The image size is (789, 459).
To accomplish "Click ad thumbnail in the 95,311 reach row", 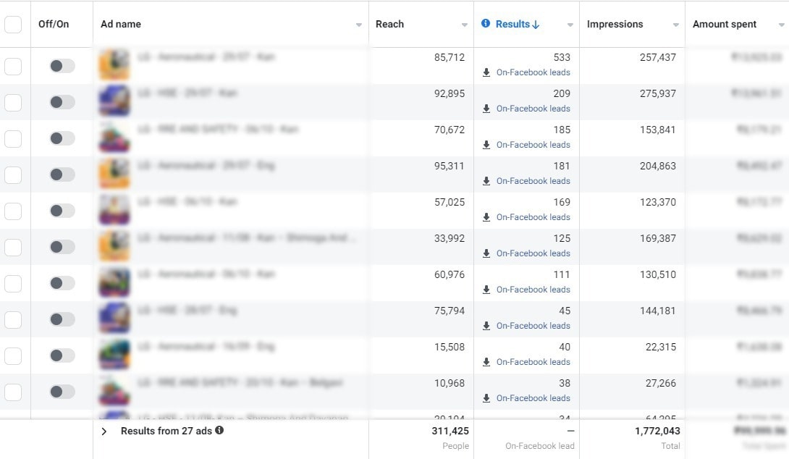I will (114, 174).
